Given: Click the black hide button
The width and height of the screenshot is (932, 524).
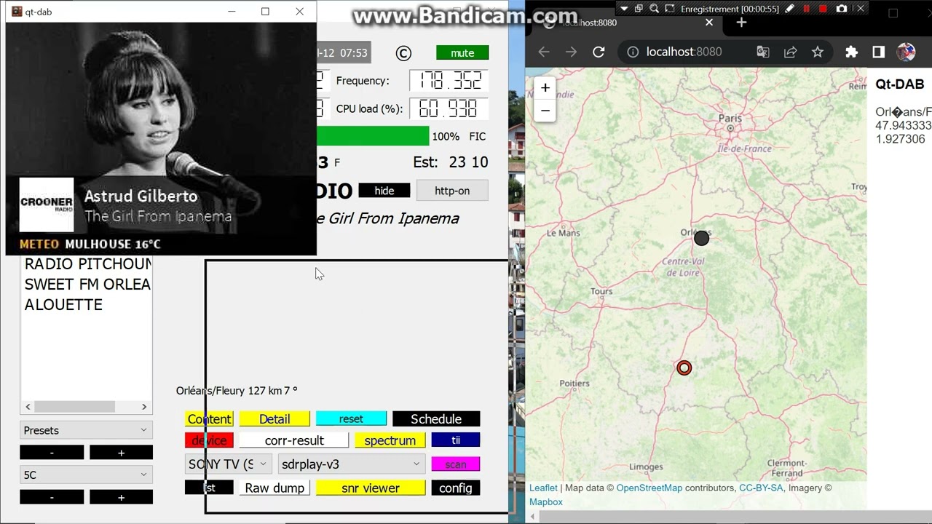Looking at the screenshot, I should coord(384,191).
